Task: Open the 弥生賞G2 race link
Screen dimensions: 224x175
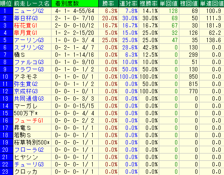Action: tap(26, 84)
